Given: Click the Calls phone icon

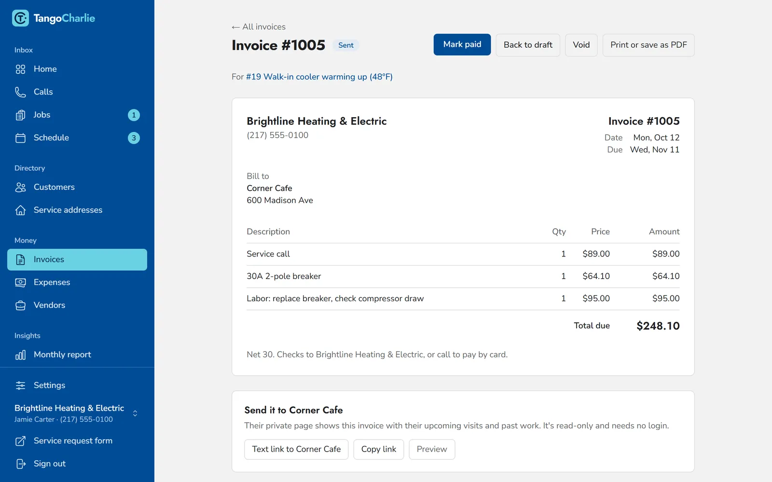Looking at the screenshot, I should point(20,92).
